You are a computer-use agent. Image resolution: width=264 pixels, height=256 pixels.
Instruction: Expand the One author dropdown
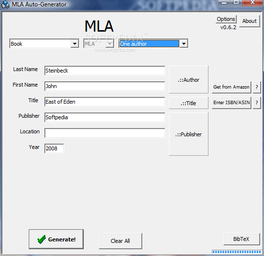click(x=184, y=44)
